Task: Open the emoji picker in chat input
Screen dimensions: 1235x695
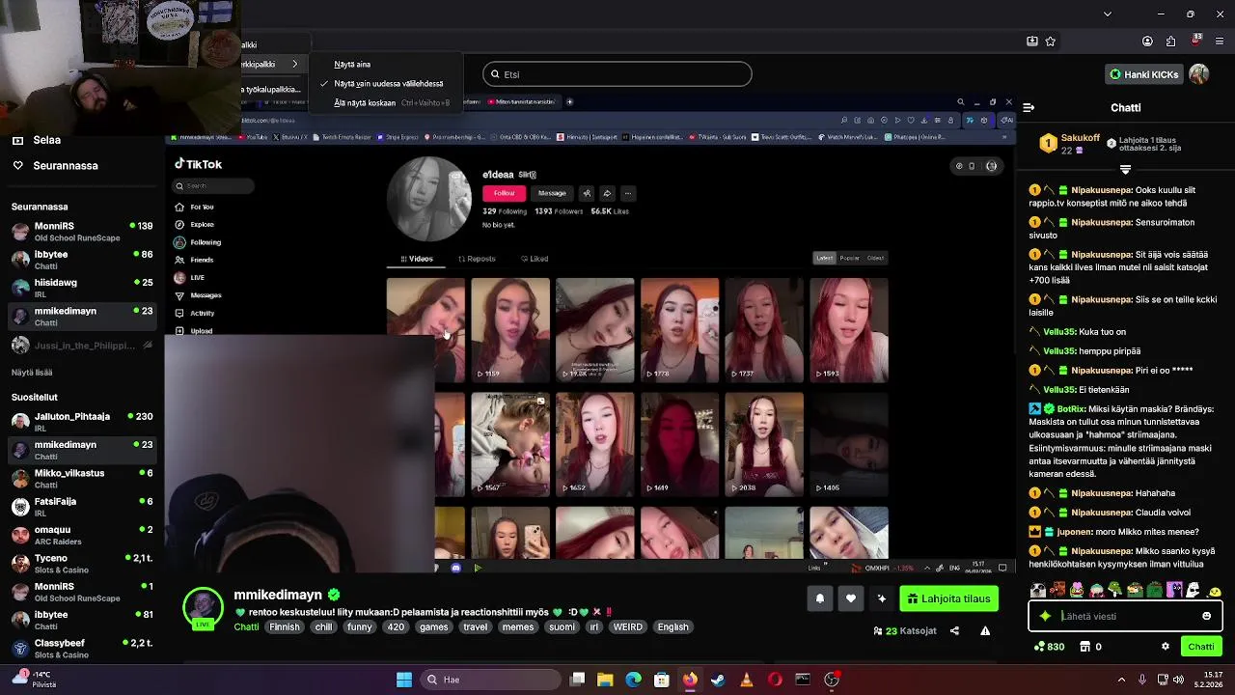Action: (x=1206, y=616)
